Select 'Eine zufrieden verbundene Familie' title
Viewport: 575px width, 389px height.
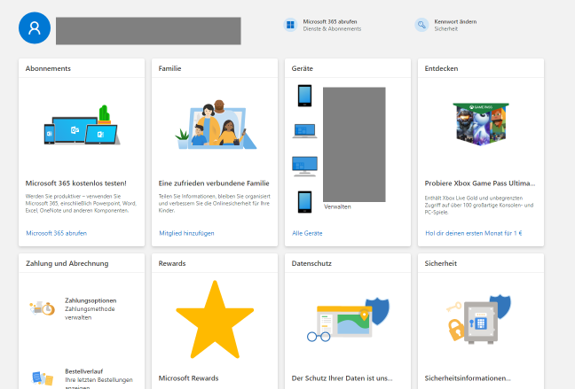[x=214, y=183]
